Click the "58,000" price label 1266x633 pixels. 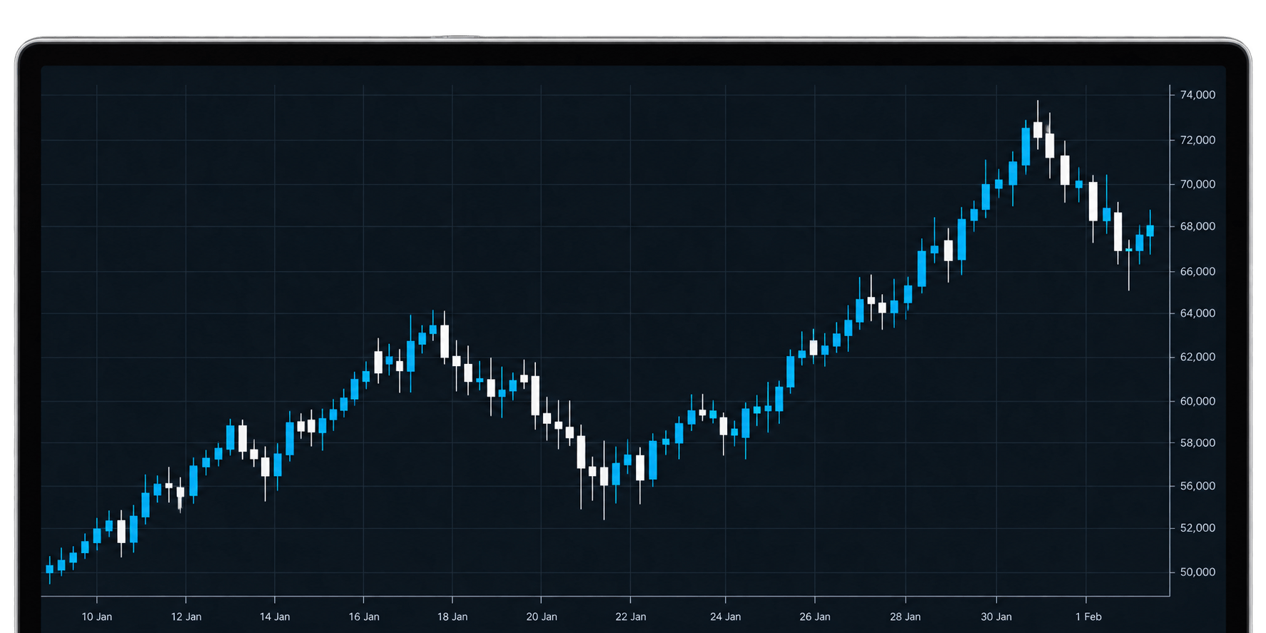(1197, 443)
